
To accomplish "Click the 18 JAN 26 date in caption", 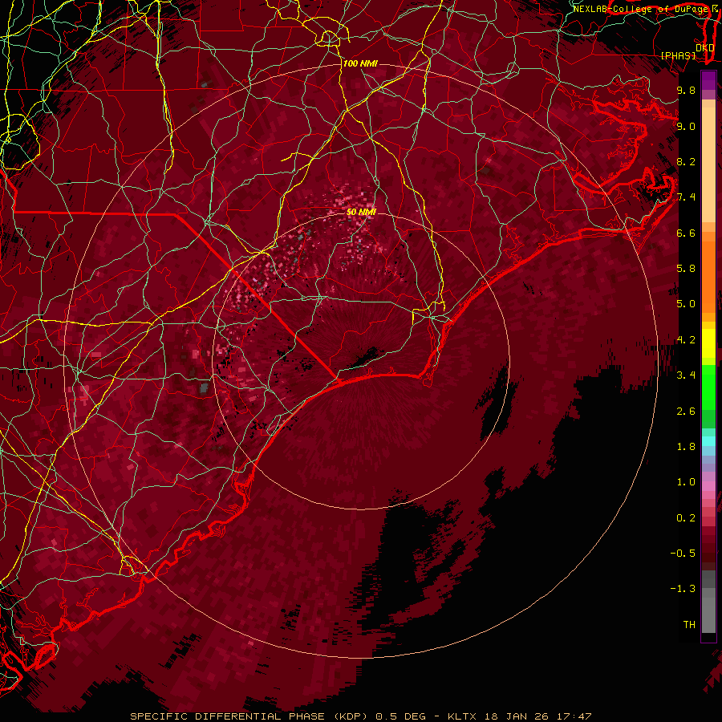I will (x=517, y=716).
